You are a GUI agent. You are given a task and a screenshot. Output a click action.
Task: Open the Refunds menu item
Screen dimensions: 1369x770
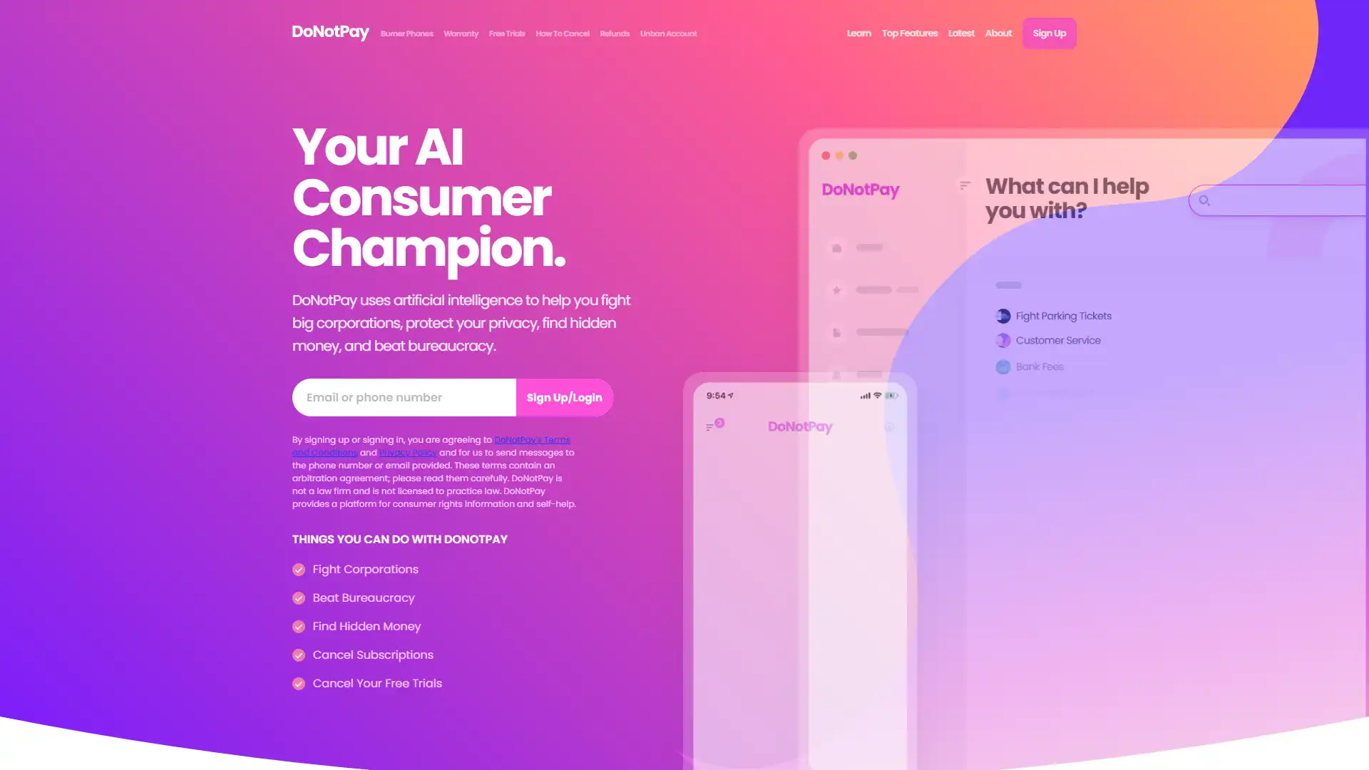pyautogui.click(x=614, y=33)
